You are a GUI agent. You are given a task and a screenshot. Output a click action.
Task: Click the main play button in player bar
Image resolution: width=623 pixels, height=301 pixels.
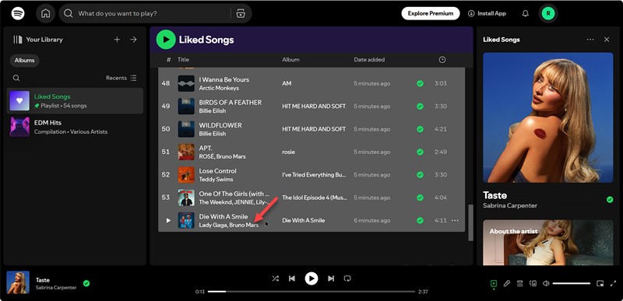[311, 278]
